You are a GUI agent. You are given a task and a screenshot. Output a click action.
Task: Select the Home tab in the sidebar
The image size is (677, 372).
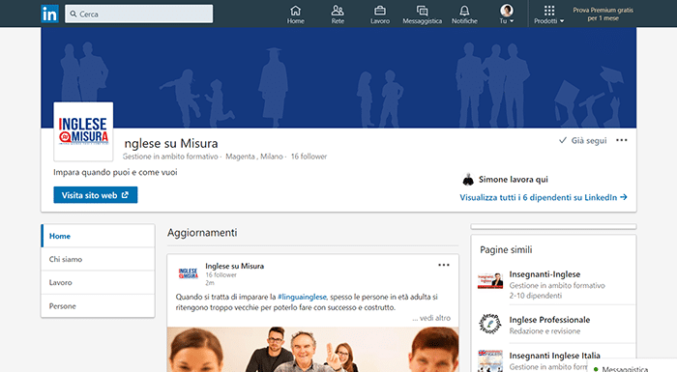point(98,236)
